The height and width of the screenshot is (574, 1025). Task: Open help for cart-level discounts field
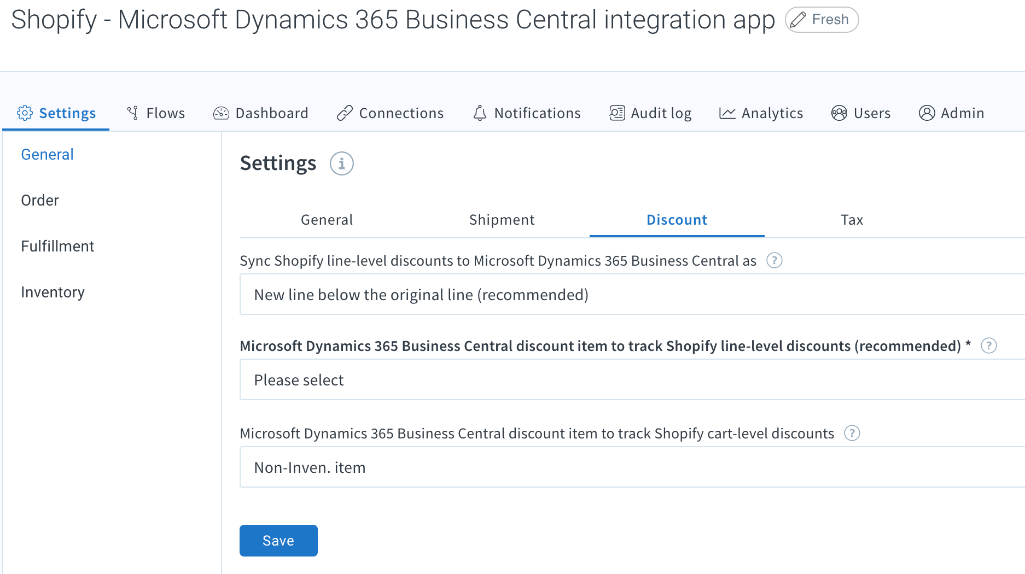pos(852,434)
